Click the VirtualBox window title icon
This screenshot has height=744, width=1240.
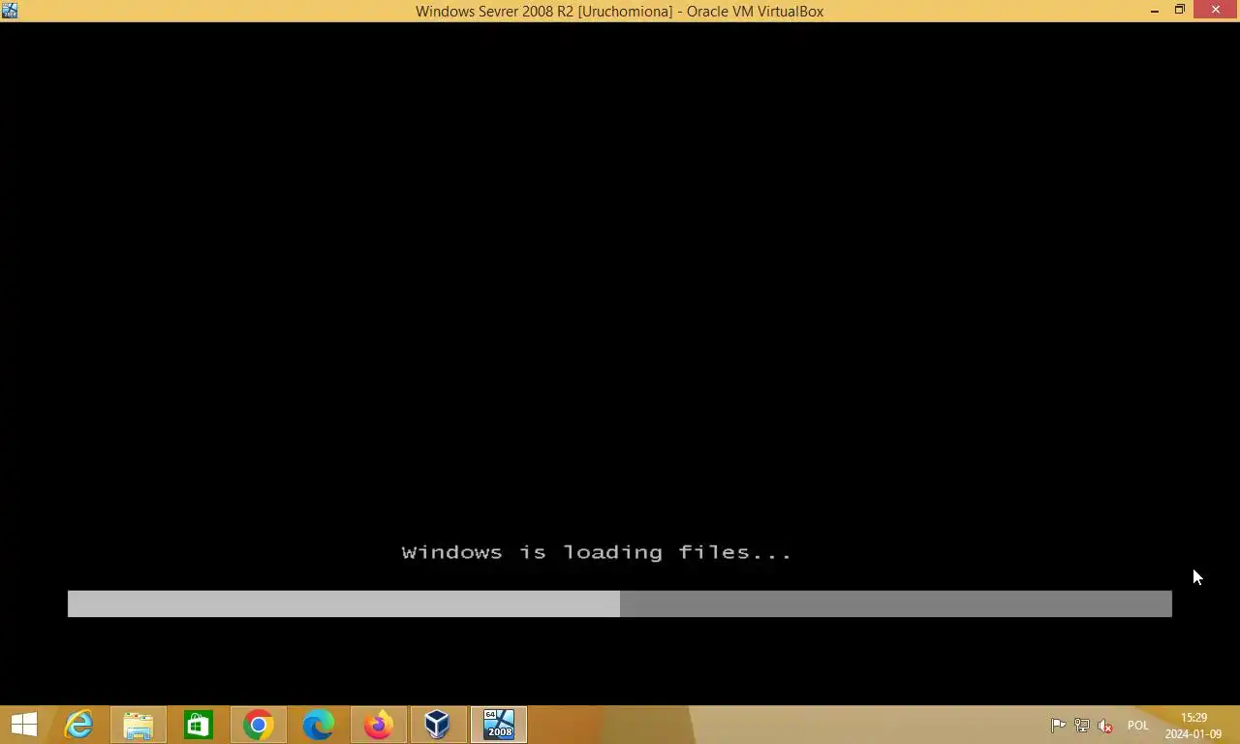pyautogui.click(x=10, y=11)
